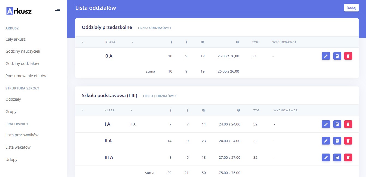The width and height of the screenshot is (366, 177).
Task: Click class name III A
Action: pos(109,157)
